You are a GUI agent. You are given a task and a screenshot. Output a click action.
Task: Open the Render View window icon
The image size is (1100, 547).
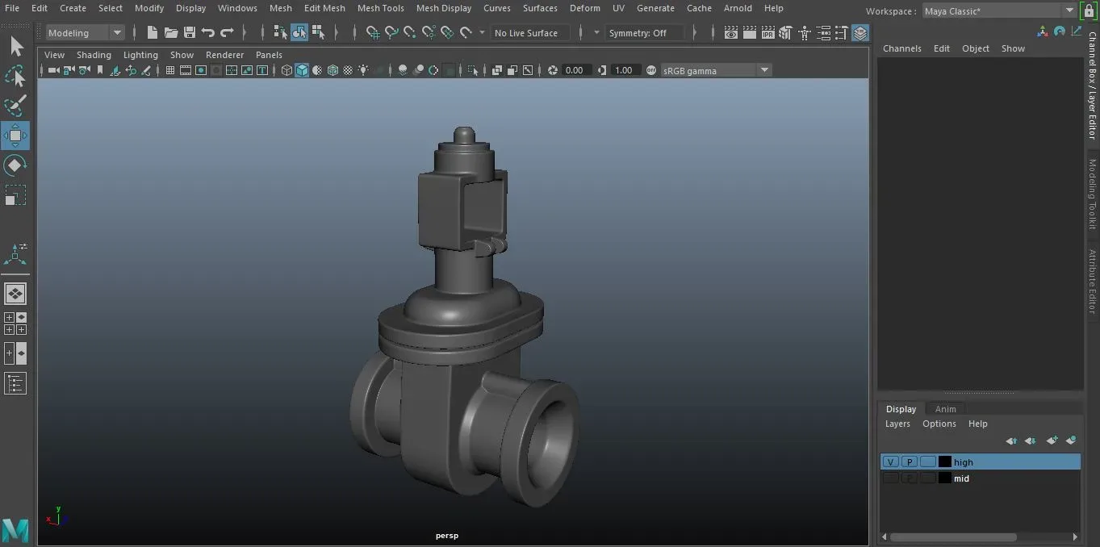click(x=730, y=33)
